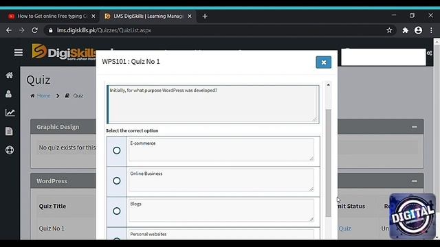
Task: Click the Graphic Design panel heading
Action: (x=58, y=127)
